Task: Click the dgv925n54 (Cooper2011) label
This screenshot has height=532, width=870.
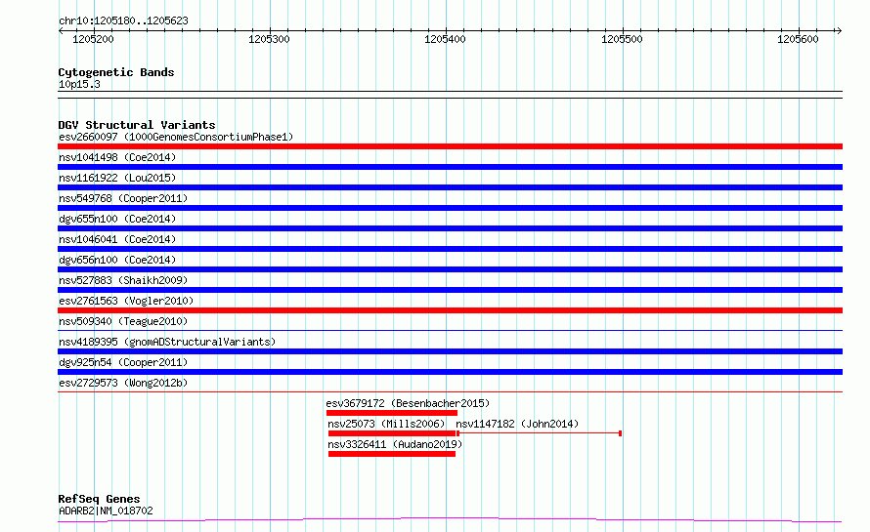Action: click(123, 362)
